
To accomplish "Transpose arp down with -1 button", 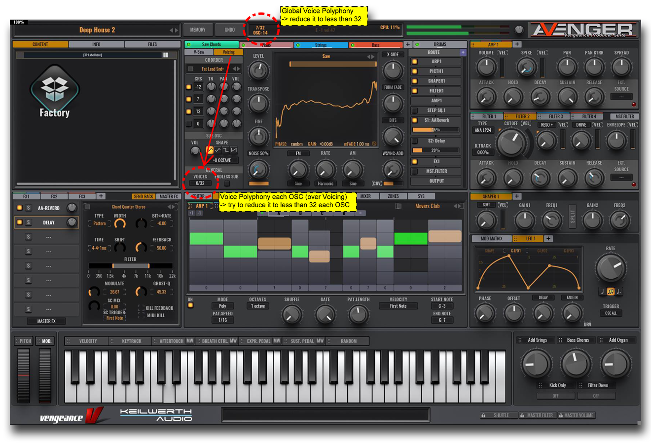I will (200, 213).
